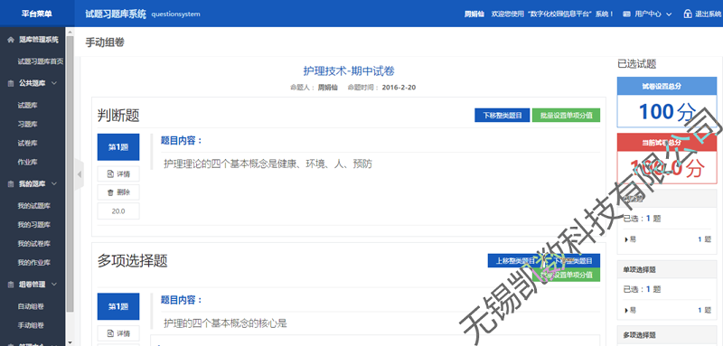
Task: Click the 用户中心 icon in header
Action: click(626, 14)
